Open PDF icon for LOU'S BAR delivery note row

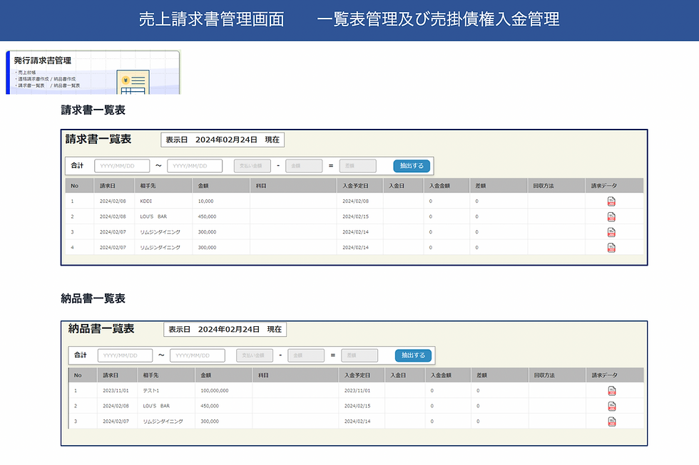[x=612, y=406]
